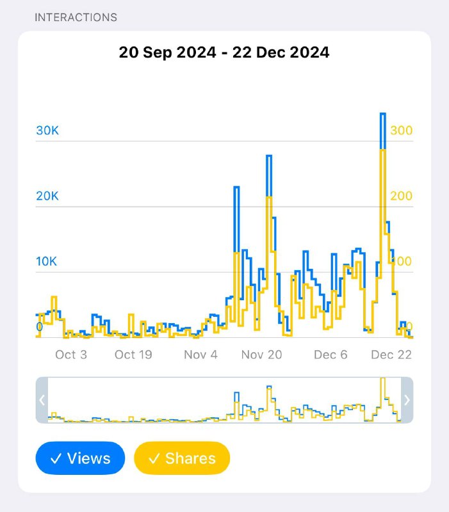Click the left chevron range handle
The width and height of the screenshot is (449, 512).
[x=42, y=400]
